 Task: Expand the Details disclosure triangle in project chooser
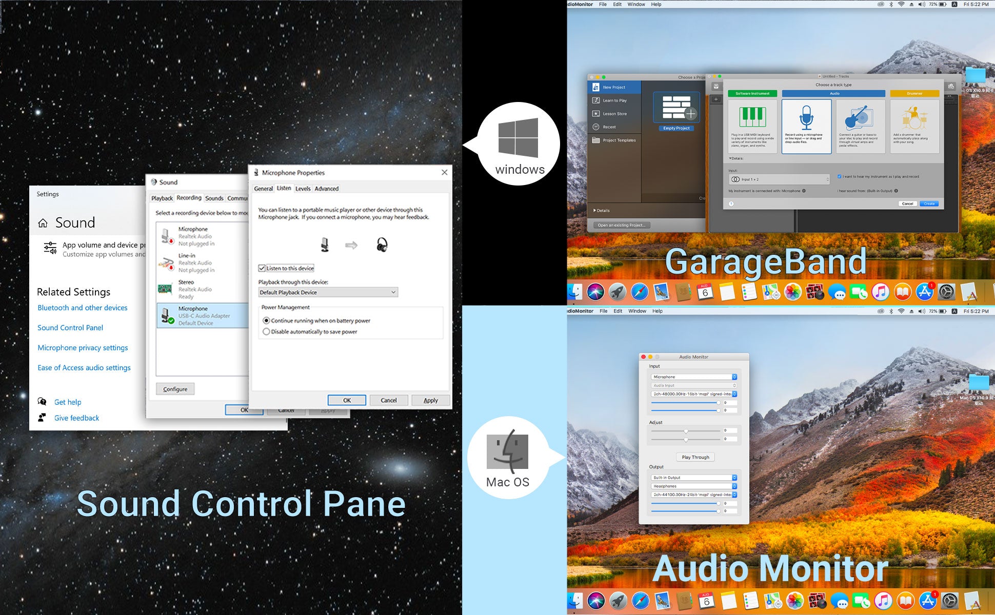(595, 211)
